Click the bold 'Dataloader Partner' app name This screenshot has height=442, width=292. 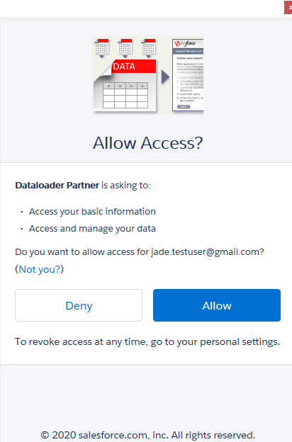click(57, 185)
